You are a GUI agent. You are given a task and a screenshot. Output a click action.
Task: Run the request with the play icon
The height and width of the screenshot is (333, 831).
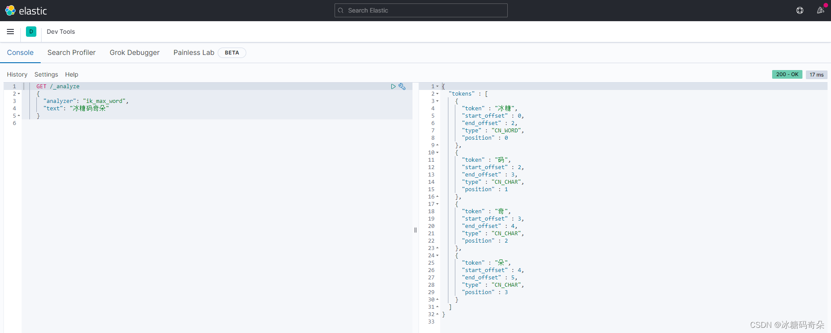pos(393,86)
